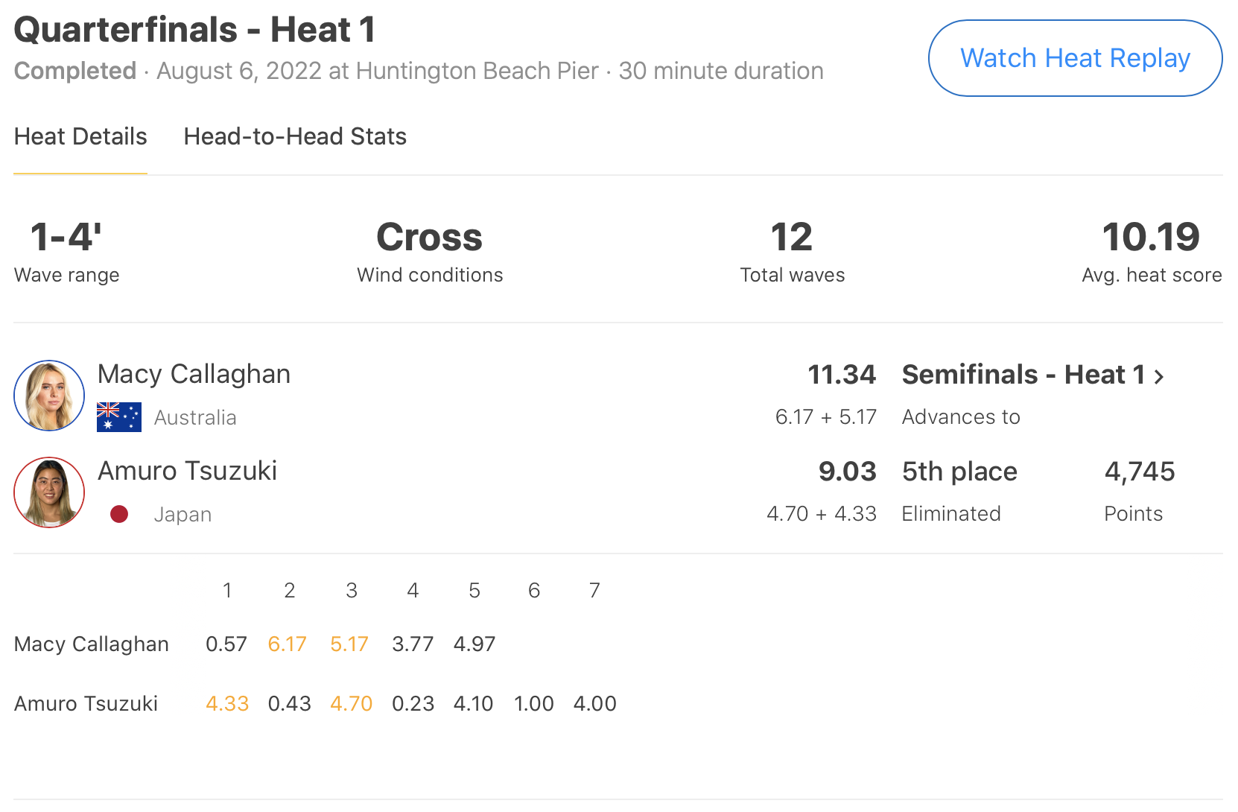Click the 4,745 Points value
This screenshot has height=812, width=1238.
[x=1139, y=472]
